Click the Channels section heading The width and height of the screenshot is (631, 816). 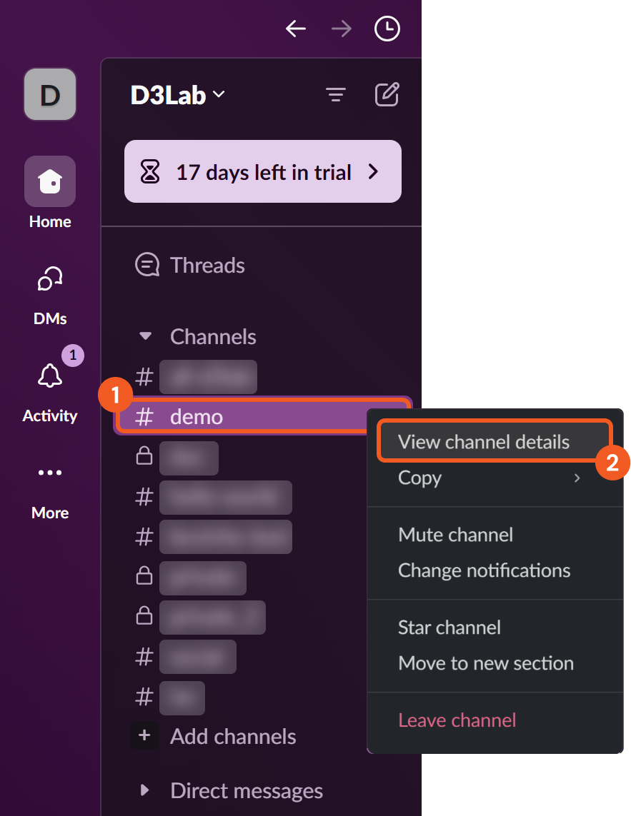[213, 337]
